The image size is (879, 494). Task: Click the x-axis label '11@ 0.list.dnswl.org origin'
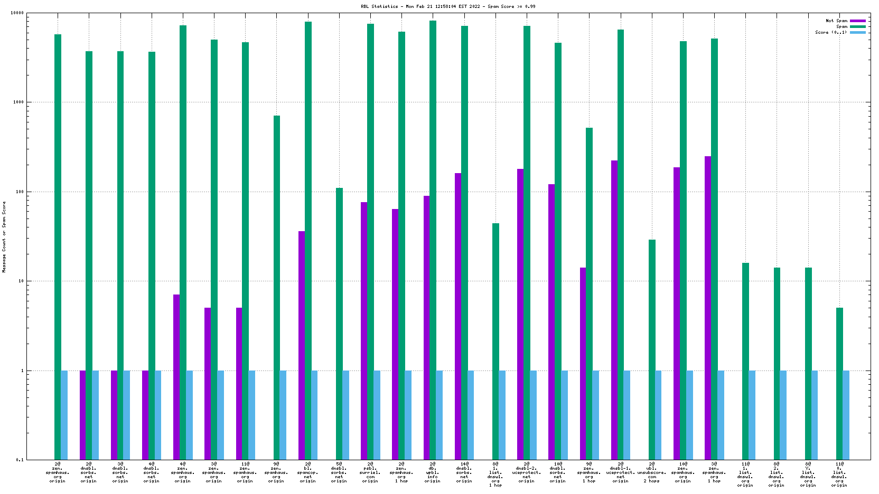[x=839, y=474]
